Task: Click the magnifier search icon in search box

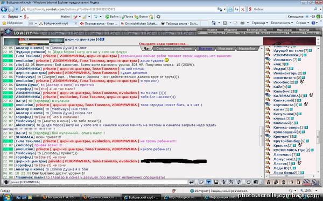Action: [x=315, y=9]
